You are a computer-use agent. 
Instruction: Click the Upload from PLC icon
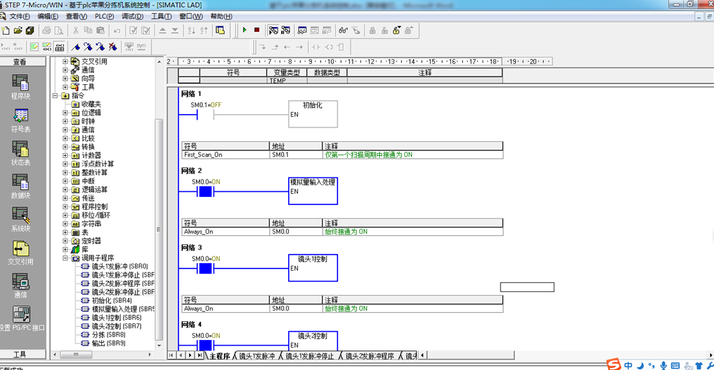click(x=162, y=31)
